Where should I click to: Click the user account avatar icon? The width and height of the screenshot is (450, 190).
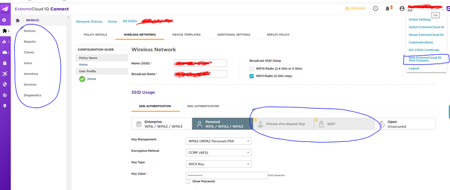(x=402, y=9)
